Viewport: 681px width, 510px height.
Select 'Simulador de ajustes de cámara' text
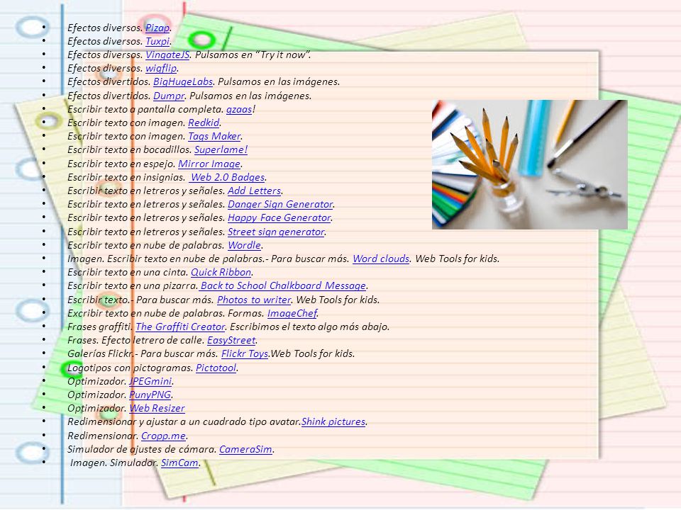pyautogui.click(x=142, y=449)
